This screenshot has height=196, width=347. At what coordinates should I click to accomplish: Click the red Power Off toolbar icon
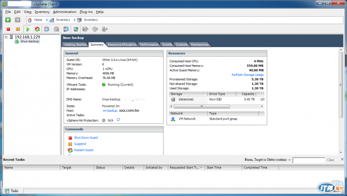(8, 29)
